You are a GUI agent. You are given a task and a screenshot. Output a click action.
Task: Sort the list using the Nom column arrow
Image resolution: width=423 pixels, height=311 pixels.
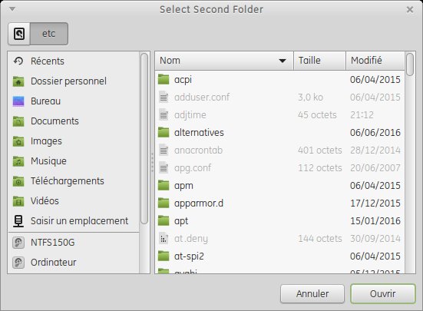tap(283, 61)
